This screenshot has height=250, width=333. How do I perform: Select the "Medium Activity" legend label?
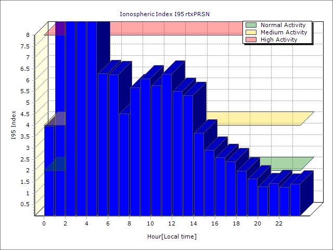pyautogui.click(x=284, y=32)
